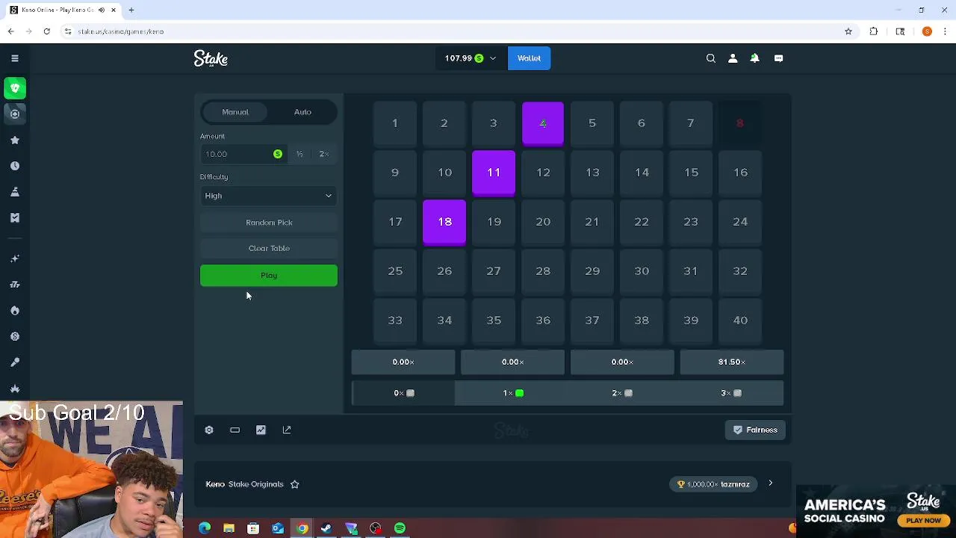Image resolution: width=956 pixels, height=538 pixels.
Task: Click the 2× hits indicator
Action: pos(622,393)
